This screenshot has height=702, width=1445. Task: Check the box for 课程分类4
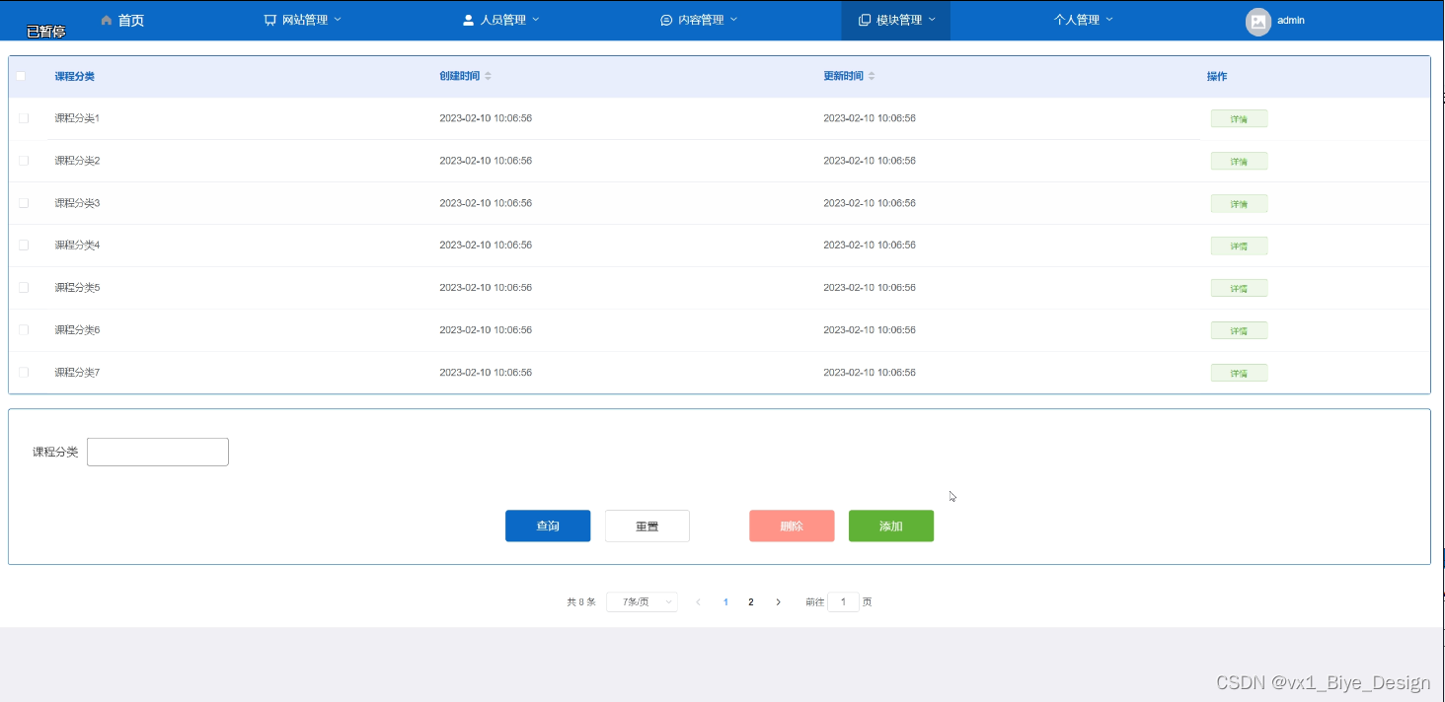click(24, 245)
